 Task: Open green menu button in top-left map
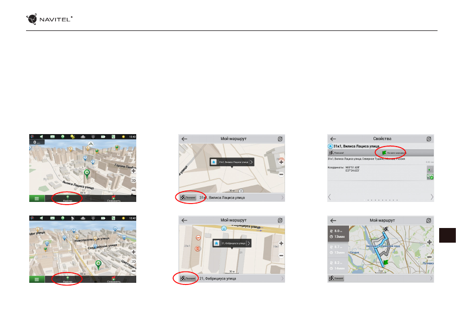pyautogui.click(x=36, y=199)
